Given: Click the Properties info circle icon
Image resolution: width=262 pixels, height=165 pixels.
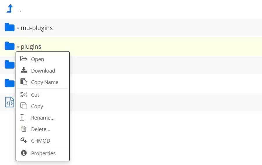Looking at the screenshot, I should (24, 153).
